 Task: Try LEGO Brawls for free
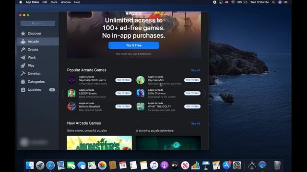point(123,93)
